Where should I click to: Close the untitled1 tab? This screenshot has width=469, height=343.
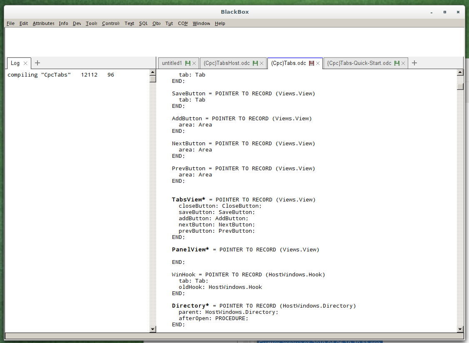point(194,63)
